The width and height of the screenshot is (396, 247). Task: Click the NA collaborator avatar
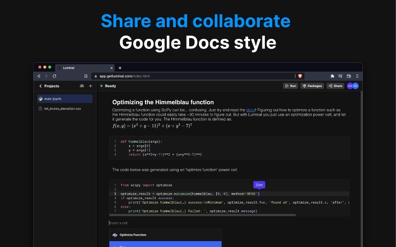tap(355, 86)
